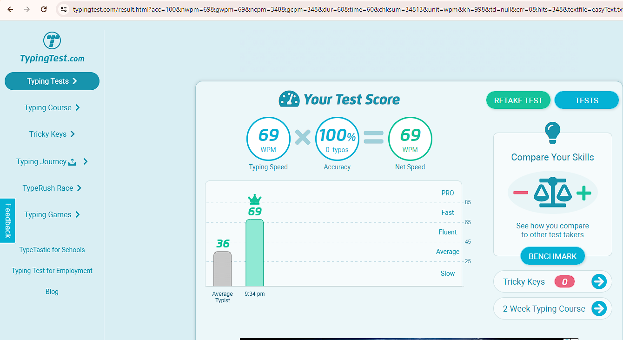Open 2-Week Typing Course arrow icon
Screen dimensions: 623x340
click(599, 308)
